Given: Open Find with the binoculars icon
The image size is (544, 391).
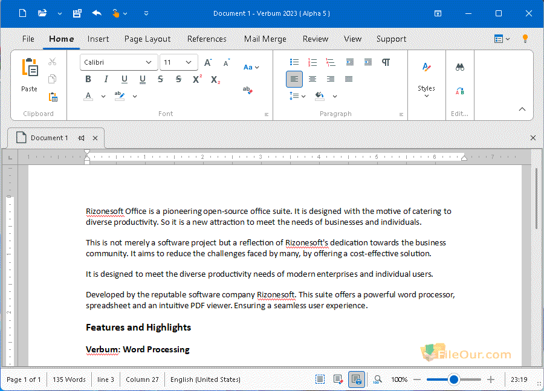Looking at the screenshot, I should (460, 67).
